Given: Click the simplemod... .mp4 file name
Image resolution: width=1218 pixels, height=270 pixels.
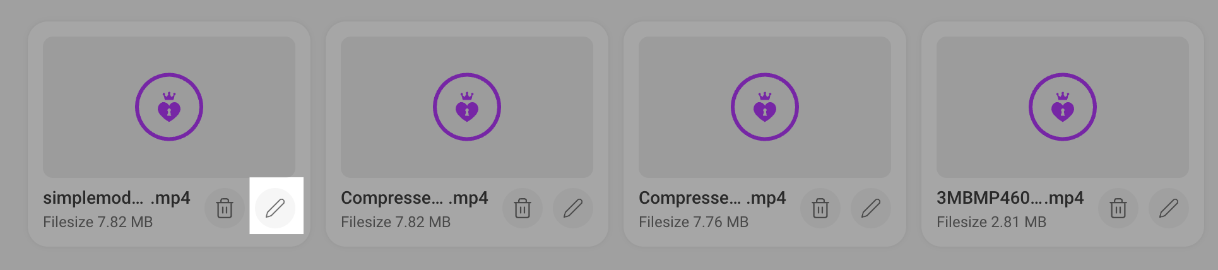Looking at the screenshot, I should click(116, 198).
